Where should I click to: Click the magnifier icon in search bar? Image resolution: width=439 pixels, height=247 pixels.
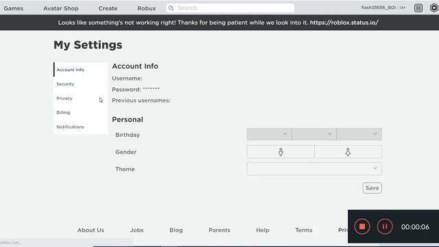pos(171,8)
